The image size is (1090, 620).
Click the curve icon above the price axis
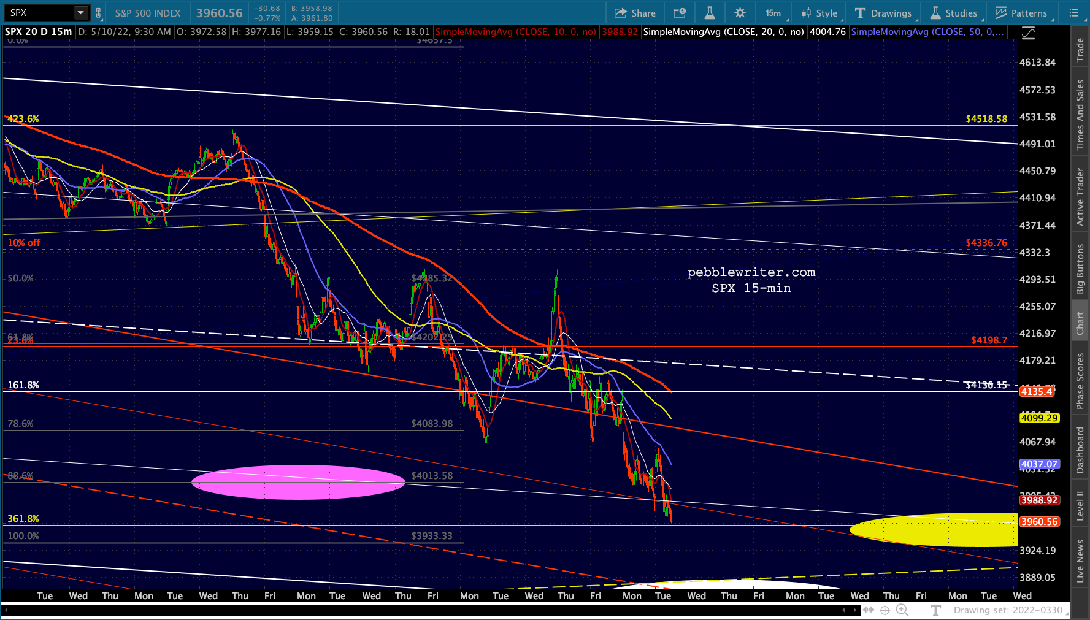(1029, 33)
